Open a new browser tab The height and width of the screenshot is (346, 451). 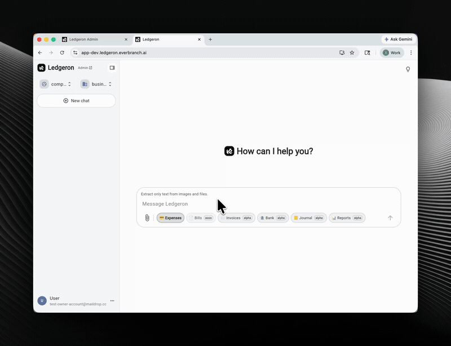click(210, 39)
